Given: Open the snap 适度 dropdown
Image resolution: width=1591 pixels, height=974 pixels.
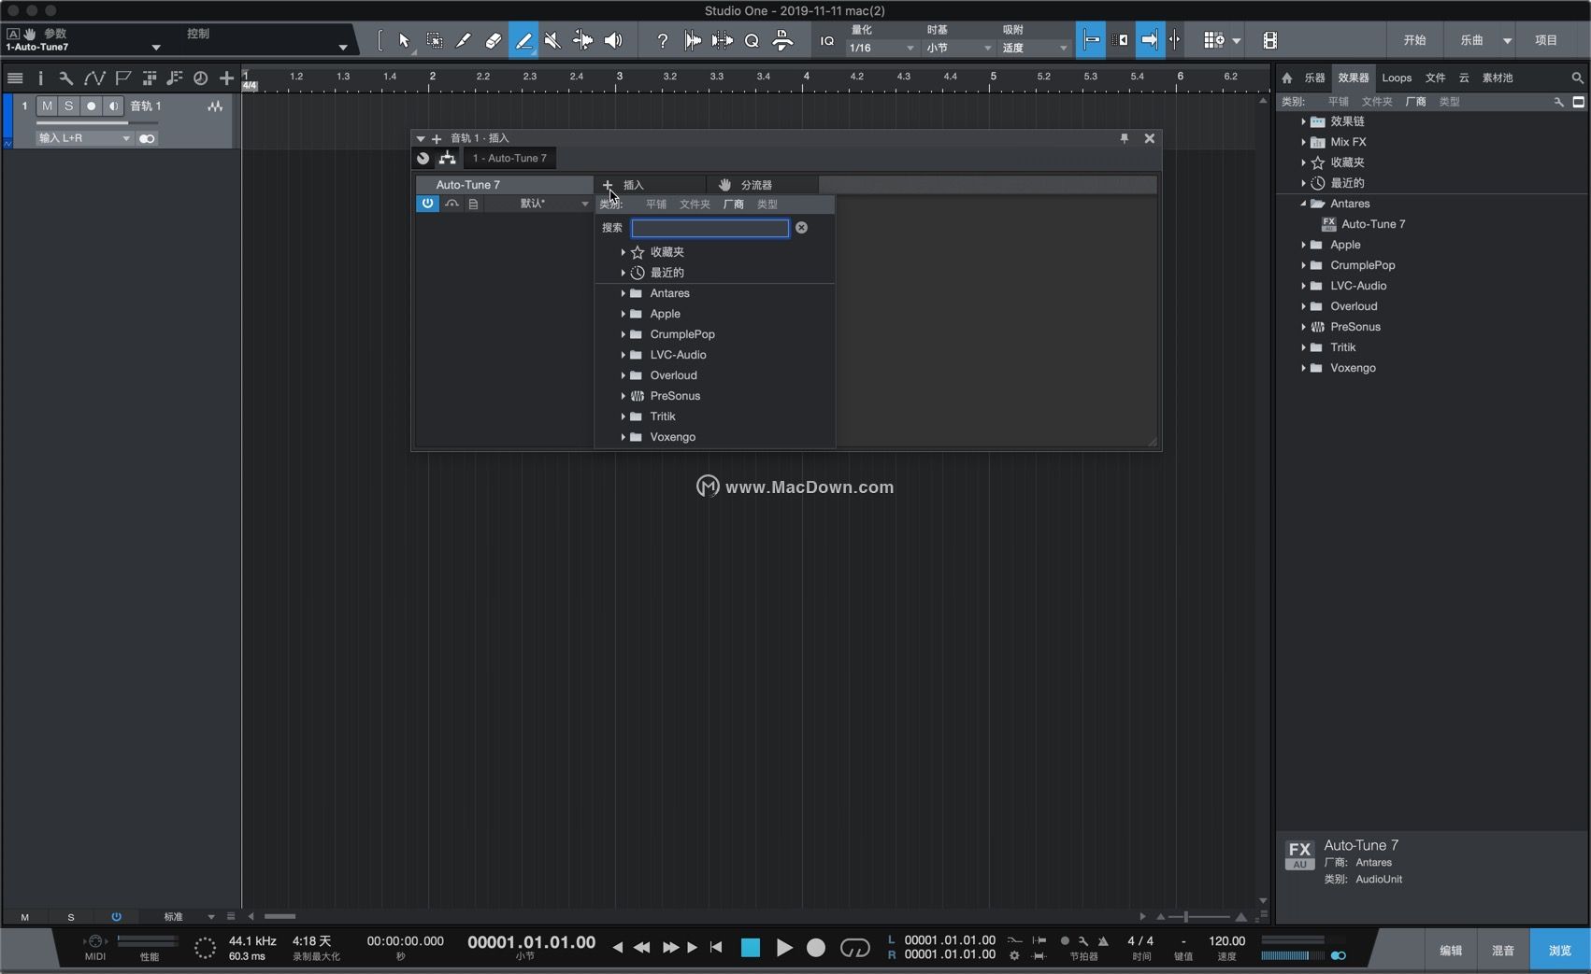Looking at the screenshot, I should click(x=1034, y=48).
